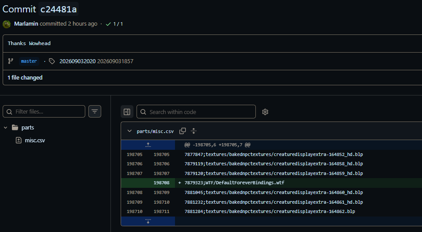Expand all lines of misc.csv diff

coord(194,131)
